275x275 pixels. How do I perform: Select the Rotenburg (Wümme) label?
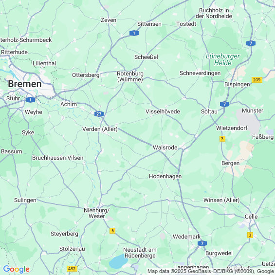130,76
